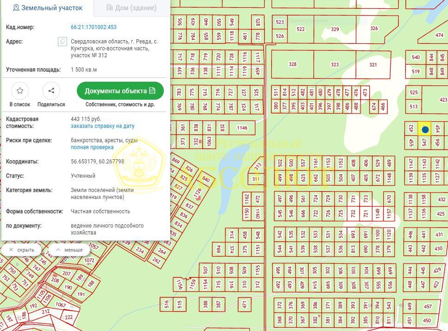Select parcel 522 on the map
The image size is (448, 331).
coord(300,29)
